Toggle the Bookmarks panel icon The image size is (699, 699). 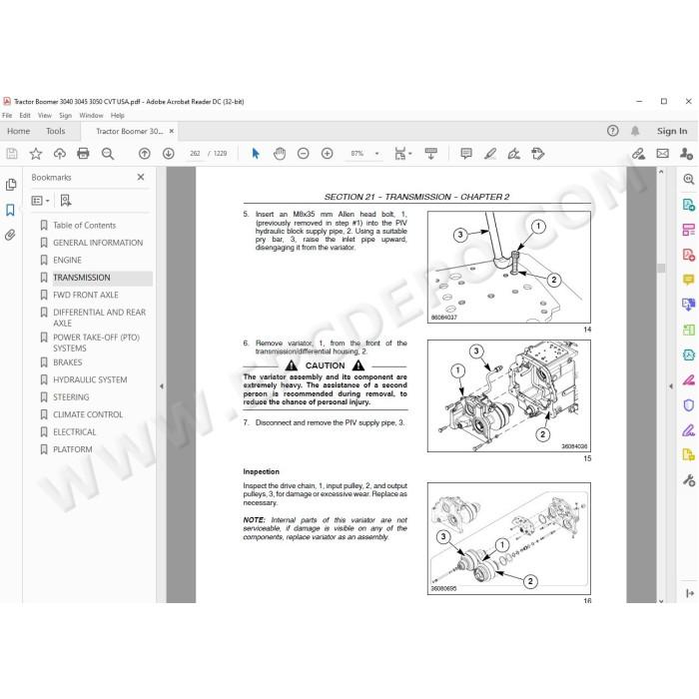click(x=10, y=210)
